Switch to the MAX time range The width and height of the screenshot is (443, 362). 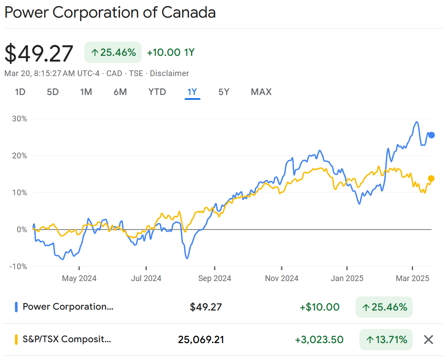261,92
